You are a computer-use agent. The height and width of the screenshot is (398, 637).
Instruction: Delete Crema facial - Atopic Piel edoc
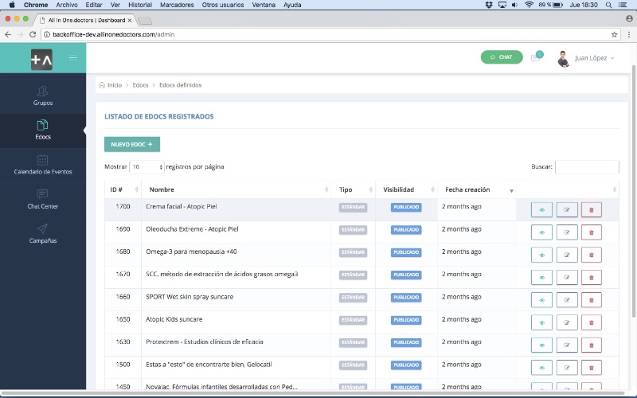(591, 210)
